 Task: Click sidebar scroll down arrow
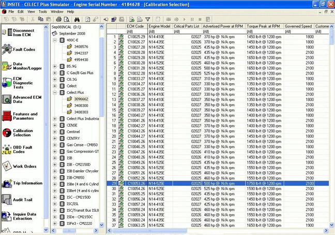pos(46,230)
